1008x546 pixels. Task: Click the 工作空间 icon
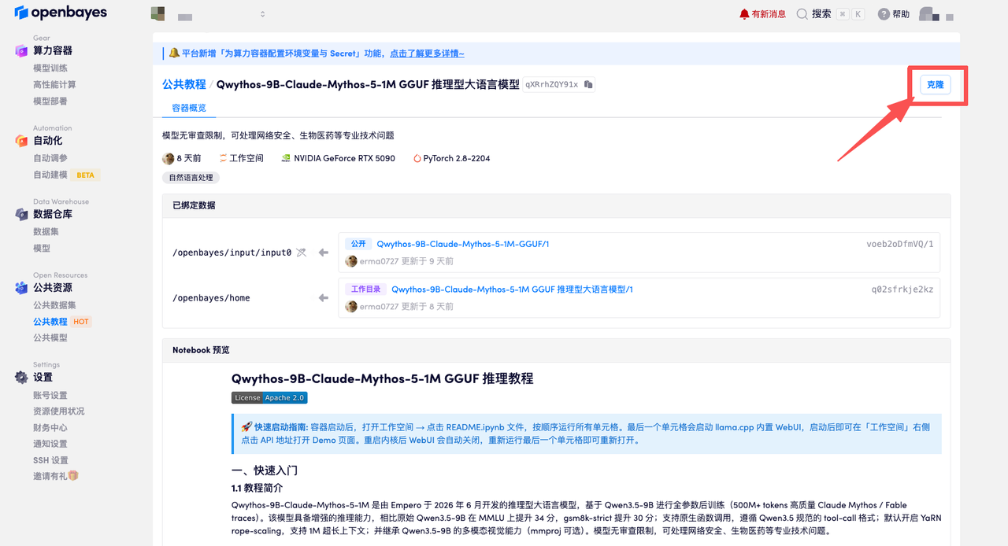click(223, 158)
